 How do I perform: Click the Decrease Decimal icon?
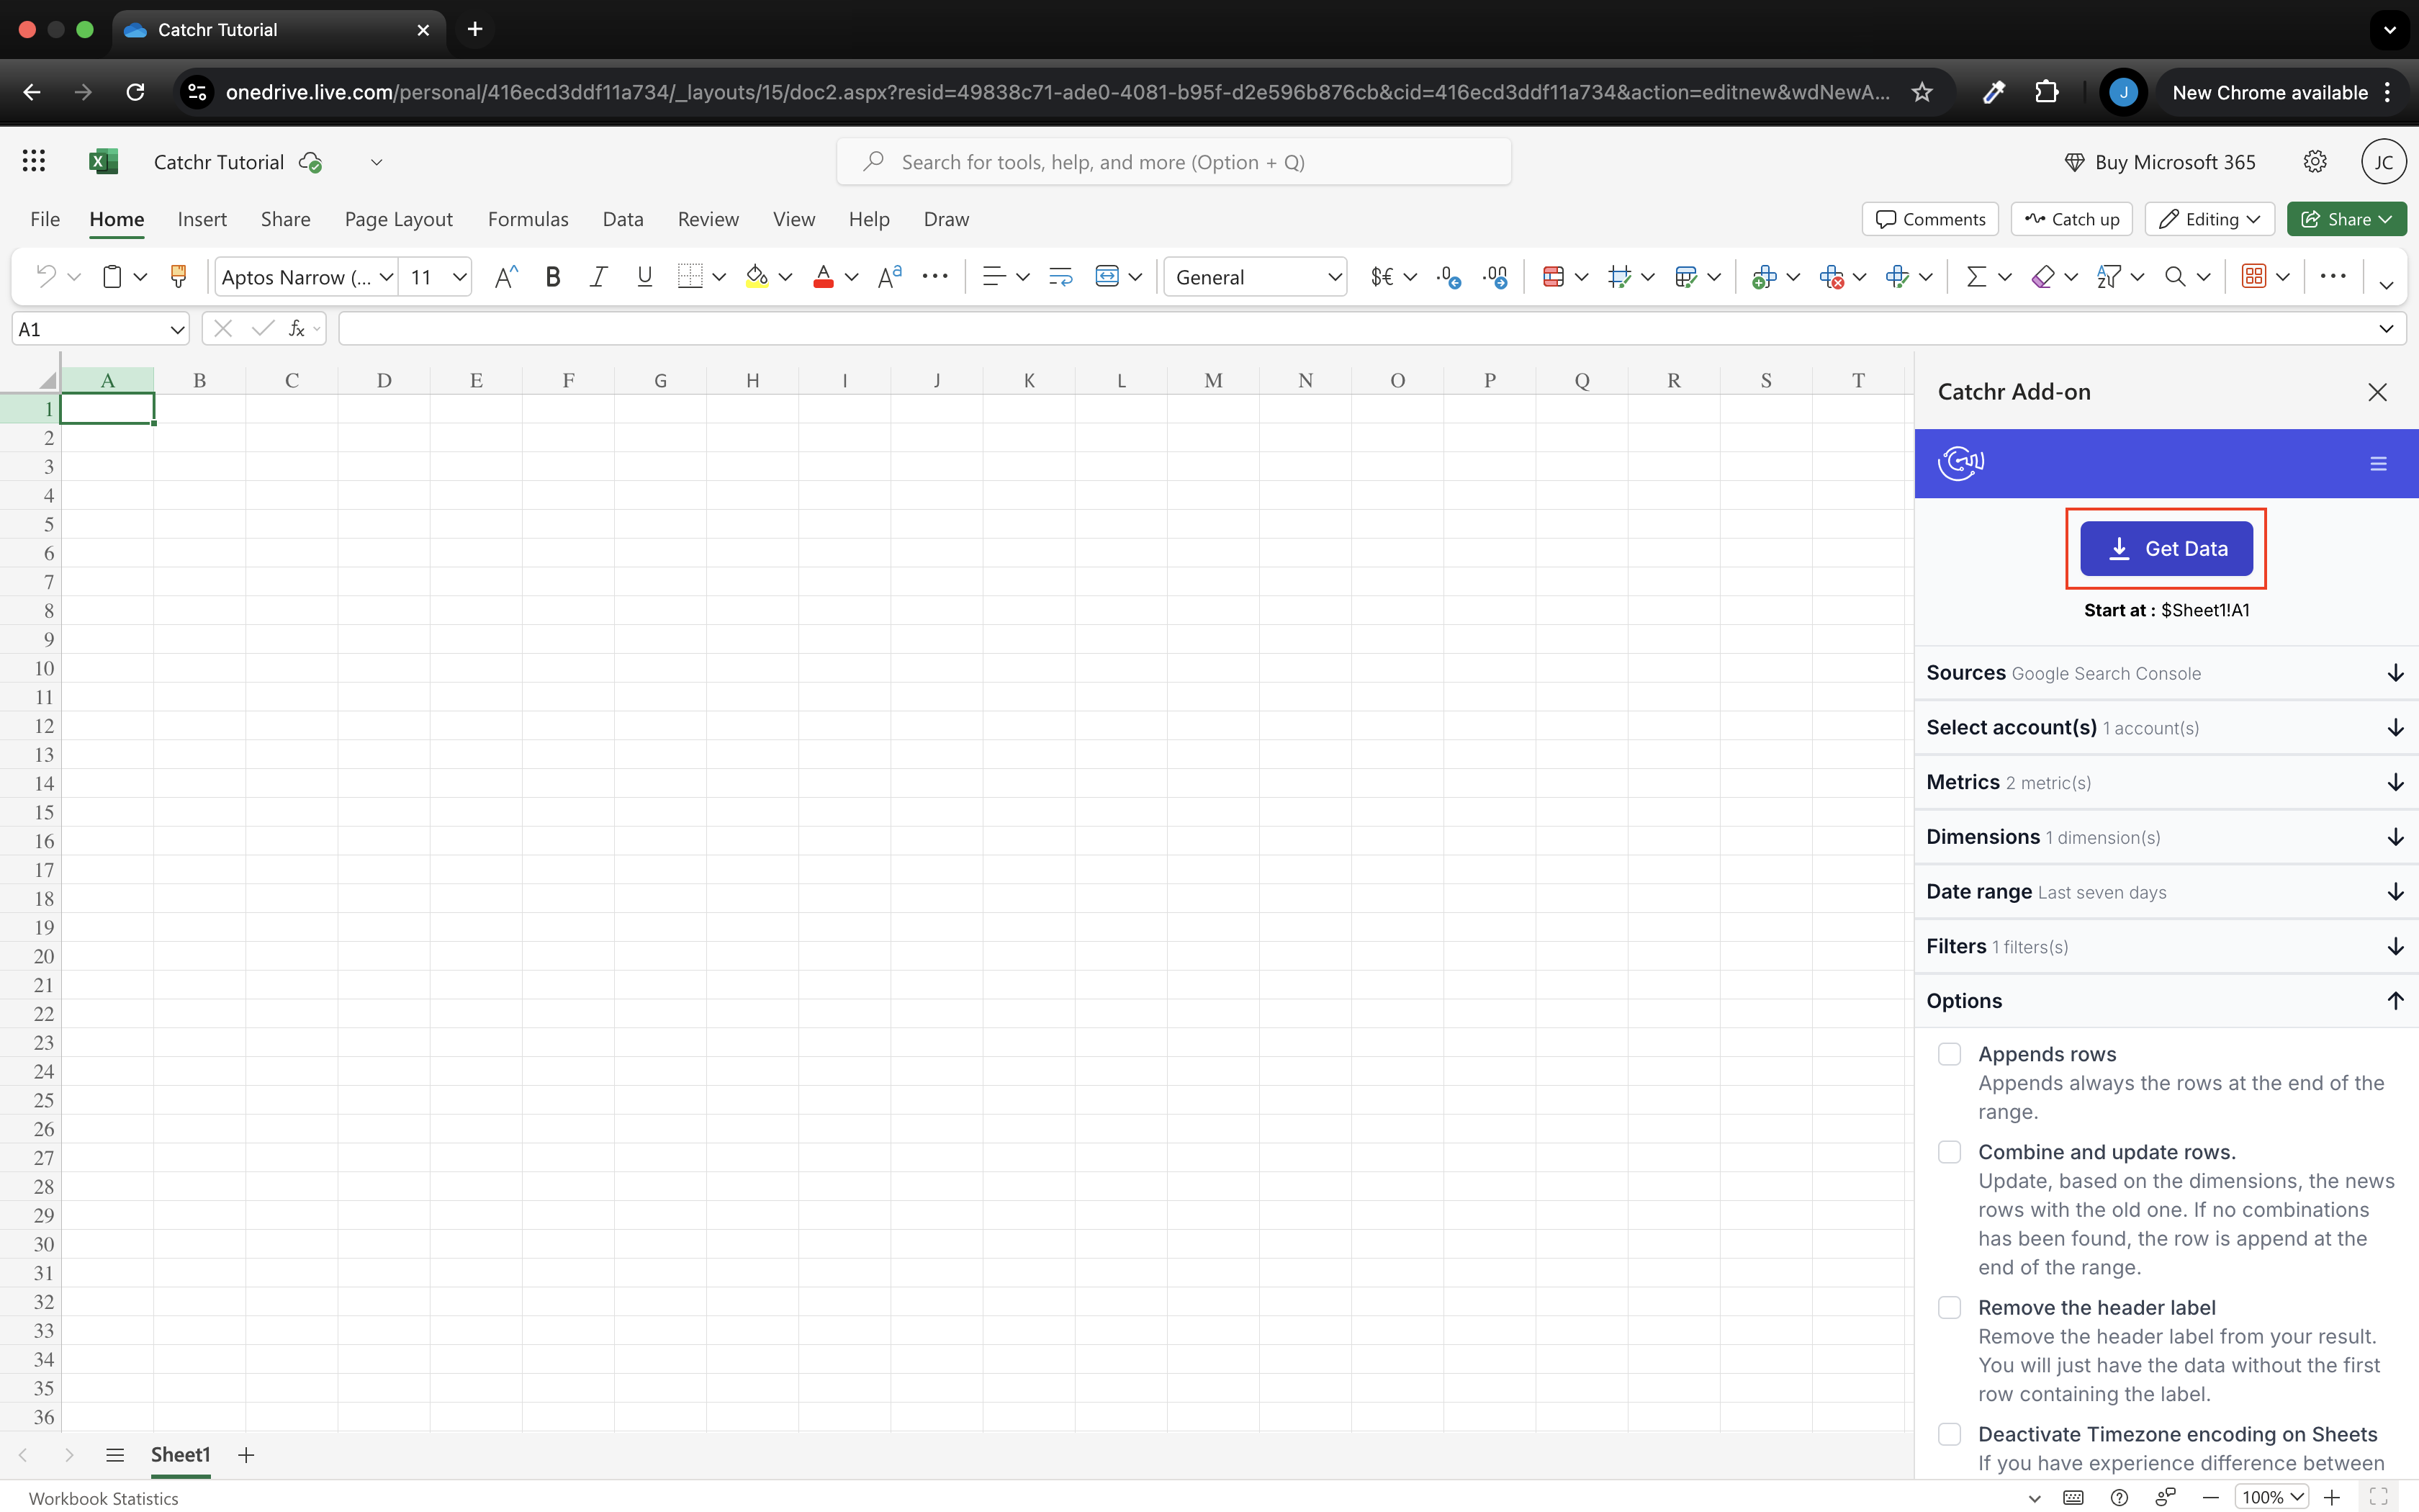point(1495,277)
